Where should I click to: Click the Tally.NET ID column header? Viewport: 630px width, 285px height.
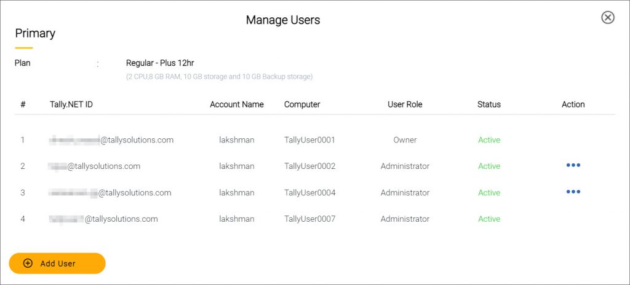71,104
